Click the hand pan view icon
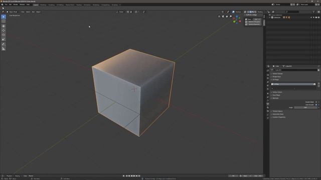Viewport: 321px width, 180px height. (227, 16)
